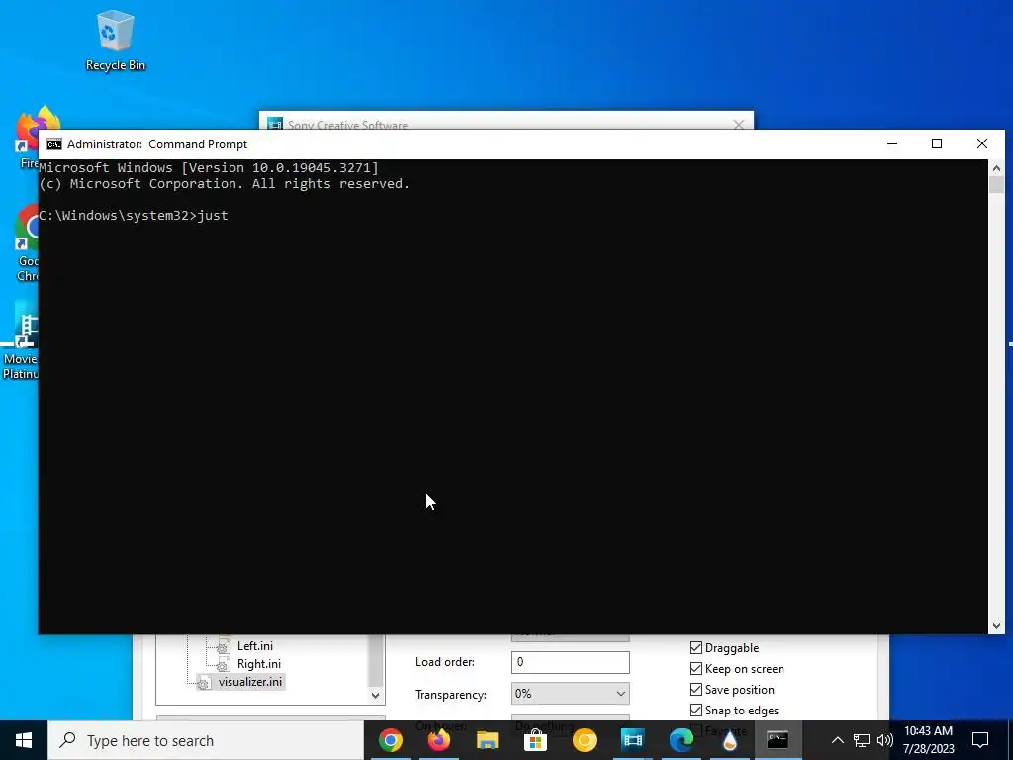Image resolution: width=1013 pixels, height=760 pixels.
Task: Select visualizer.ini in the skin tree
Action: tap(249, 682)
